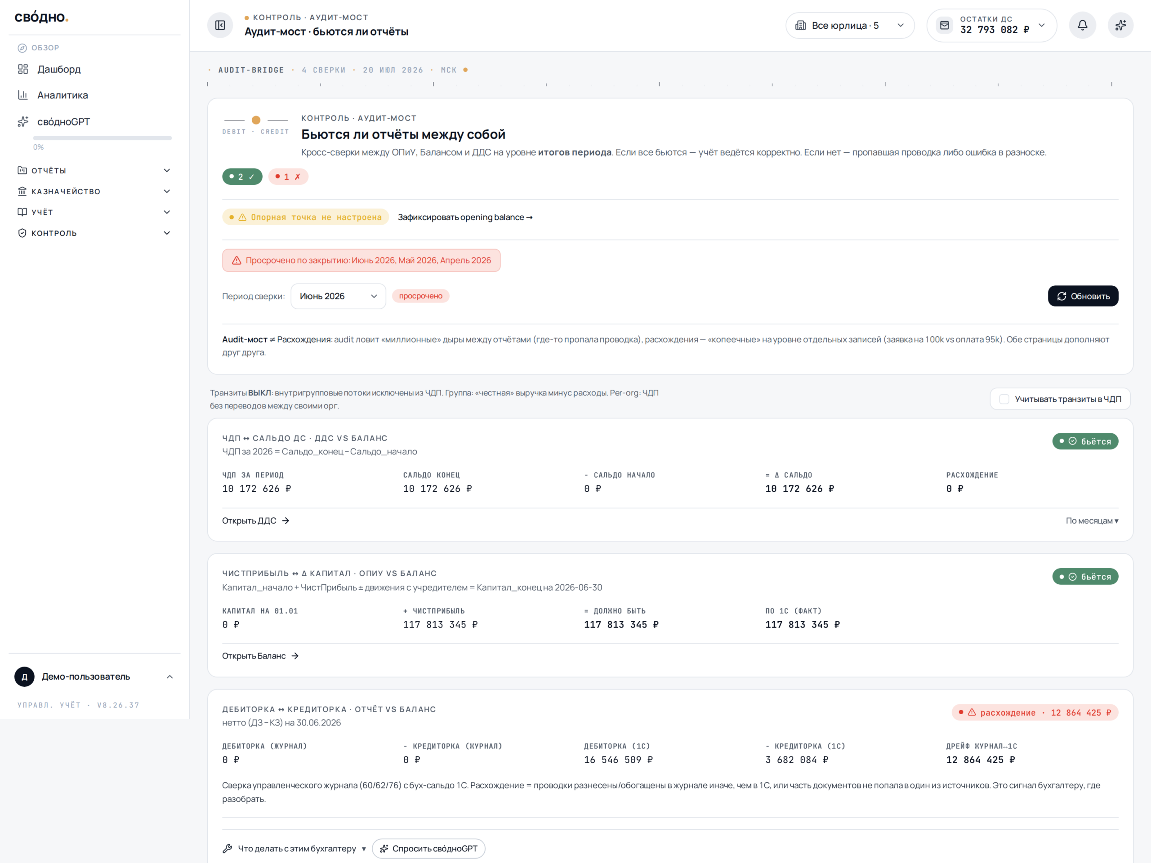
Task: Expand the Отчёты sidebar section chevron
Action: point(167,170)
